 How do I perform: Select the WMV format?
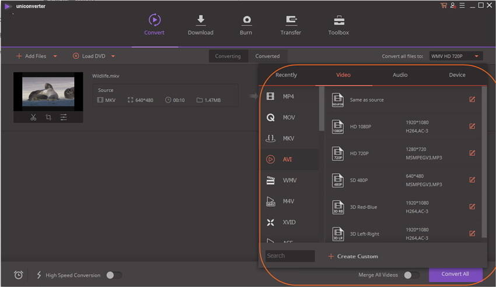(289, 180)
